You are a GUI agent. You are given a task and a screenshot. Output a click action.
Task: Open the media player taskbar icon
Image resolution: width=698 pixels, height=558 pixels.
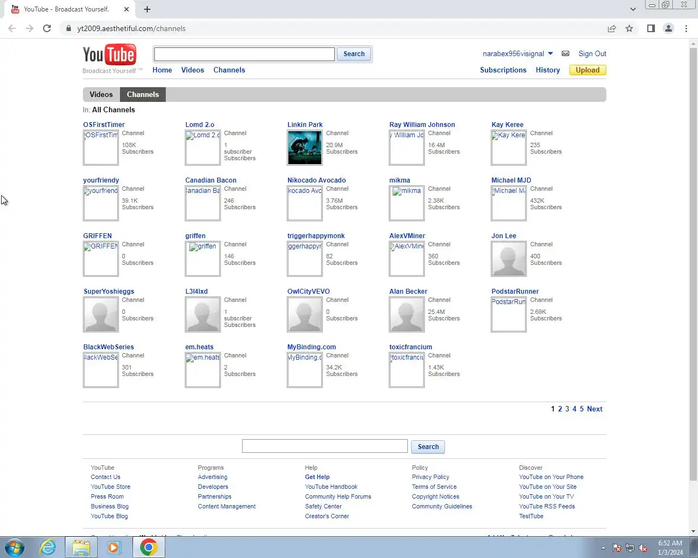(113, 547)
